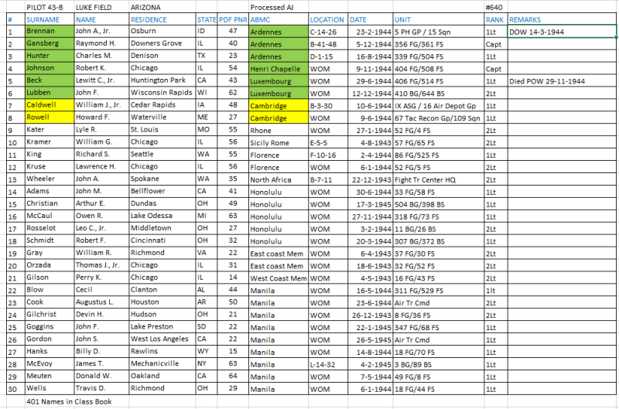Click the PDF PNR column header

pos(233,19)
